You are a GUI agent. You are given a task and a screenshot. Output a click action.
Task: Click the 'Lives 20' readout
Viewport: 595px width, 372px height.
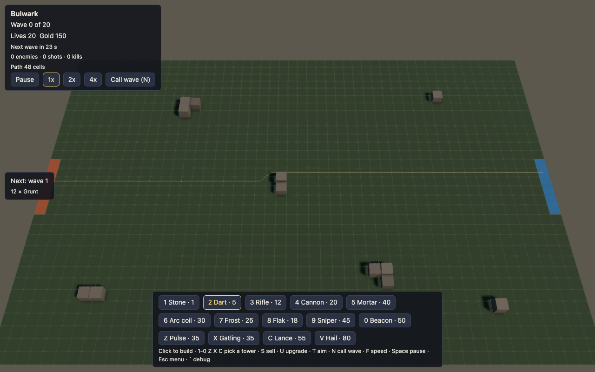point(23,36)
